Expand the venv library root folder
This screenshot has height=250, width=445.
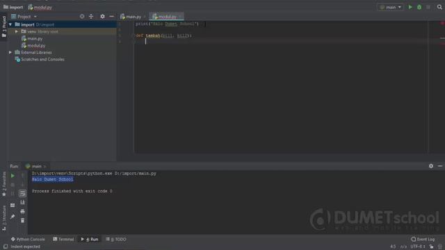[x=17, y=31]
